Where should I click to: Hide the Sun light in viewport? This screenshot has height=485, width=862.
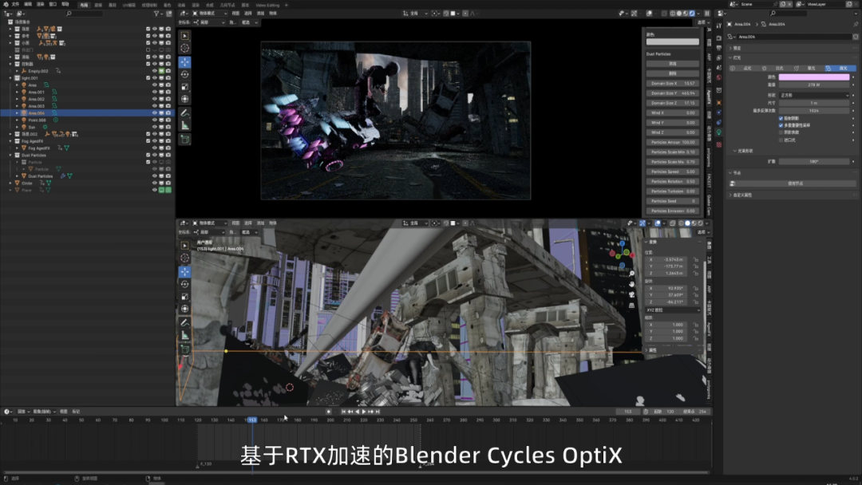click(155, 127)
